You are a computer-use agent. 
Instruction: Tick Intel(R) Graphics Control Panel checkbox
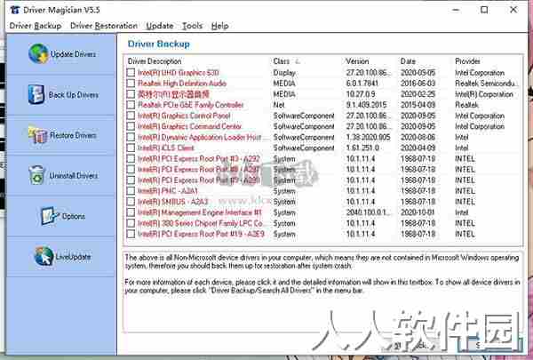pyautogui.click(x=131, y=116)
